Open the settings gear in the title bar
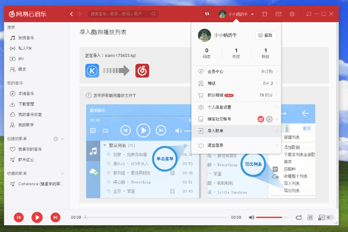The height and width of the screenshot is (232, 348). pyautogui.click(x=292, y=14)
